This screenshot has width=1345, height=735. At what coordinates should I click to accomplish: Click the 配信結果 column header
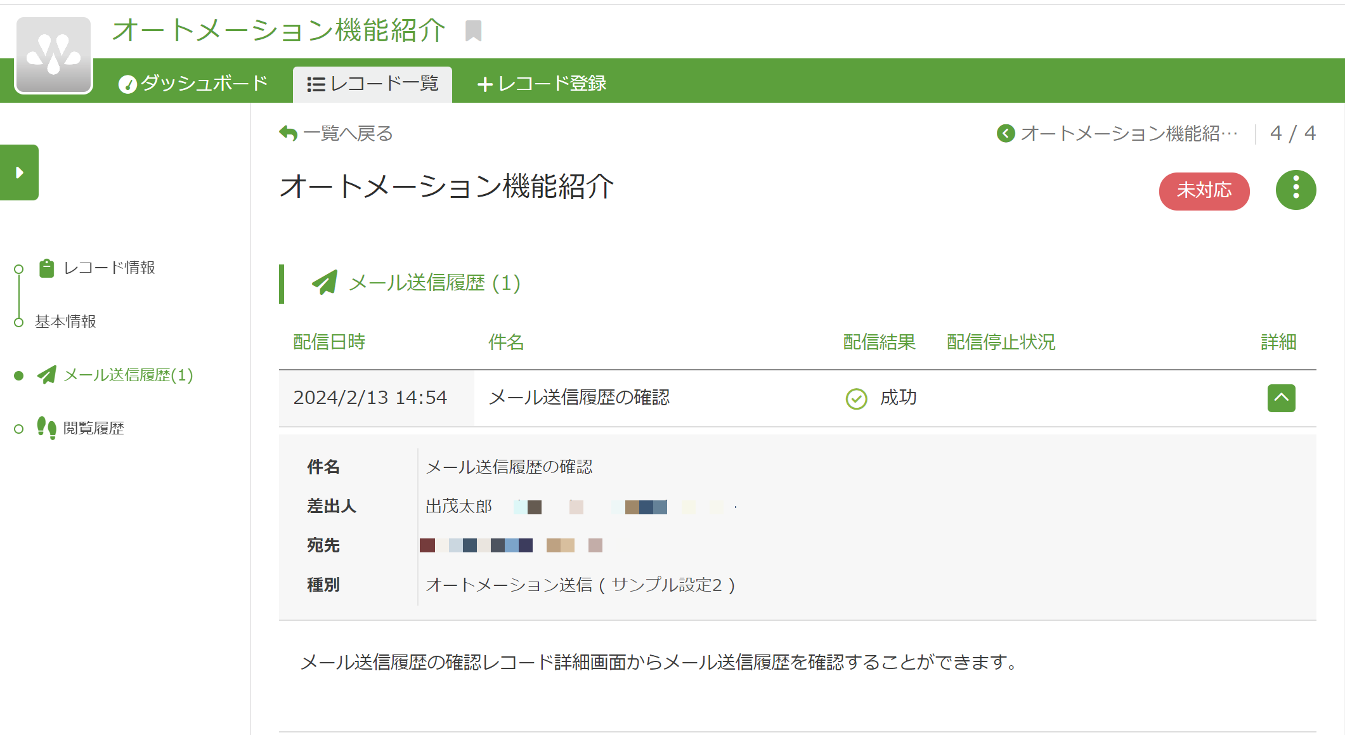coord(880,342)
